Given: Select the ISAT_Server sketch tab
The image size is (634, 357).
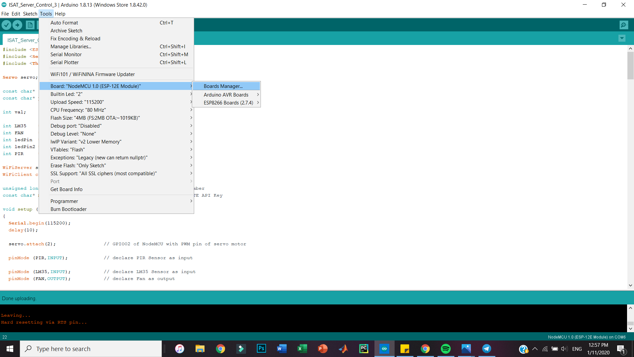Looking at the screenshot, I should [x=21, y=40].
